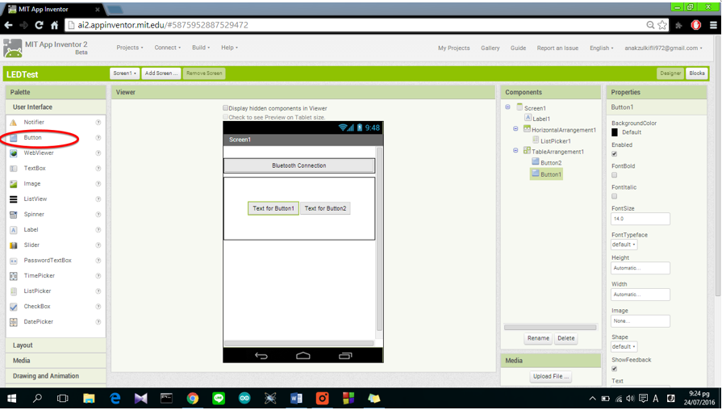Open help for DatePicker component
Viewport: 722px width, 410px height.
98,321
